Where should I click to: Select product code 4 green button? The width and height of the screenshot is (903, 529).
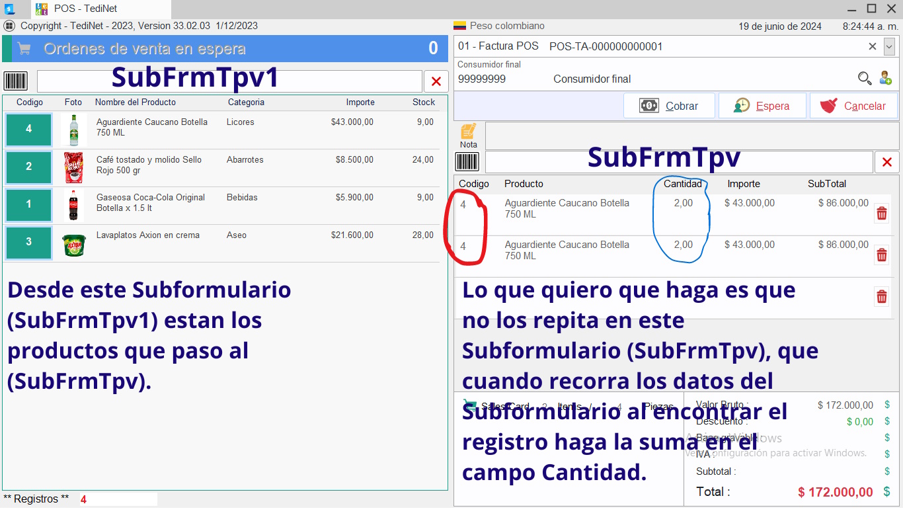pyautogui.click(x=28, y=129)
